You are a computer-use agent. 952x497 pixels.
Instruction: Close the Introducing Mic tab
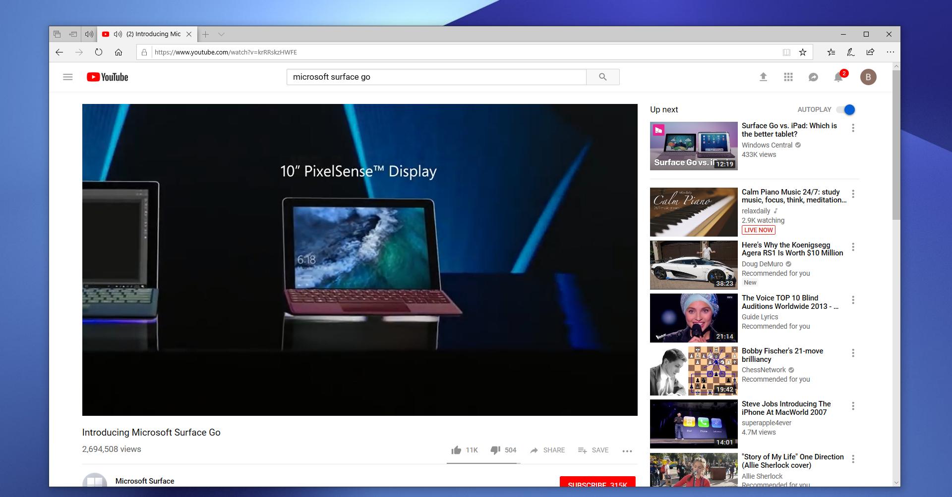(x=189, y=34)
